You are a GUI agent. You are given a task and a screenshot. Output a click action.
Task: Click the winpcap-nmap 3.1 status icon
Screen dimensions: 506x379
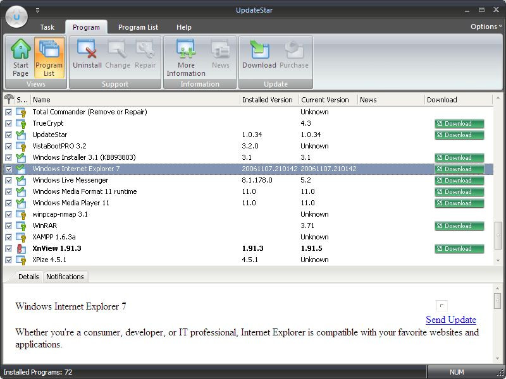(21, 214)
